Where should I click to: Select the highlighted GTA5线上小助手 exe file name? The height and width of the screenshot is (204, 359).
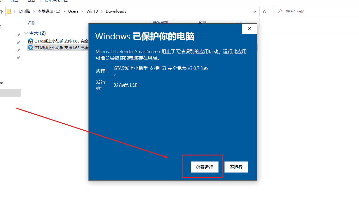point(61,48)
